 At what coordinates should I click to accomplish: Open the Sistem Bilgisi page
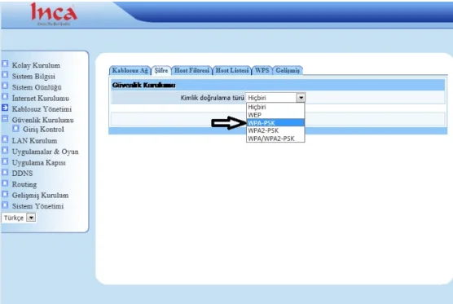(x=33, y=77)
